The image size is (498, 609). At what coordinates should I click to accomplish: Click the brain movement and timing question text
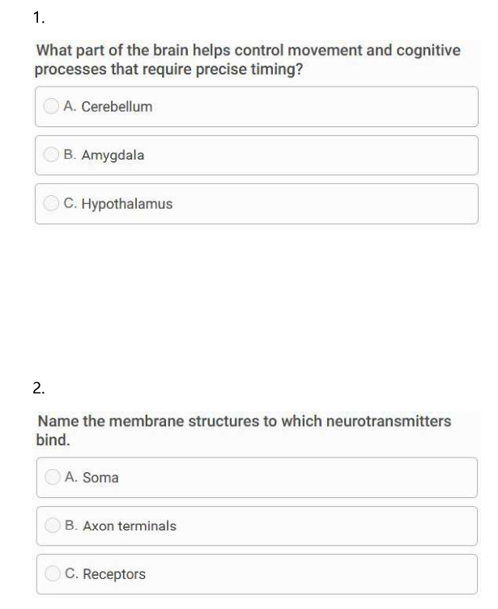pos(248,60)
